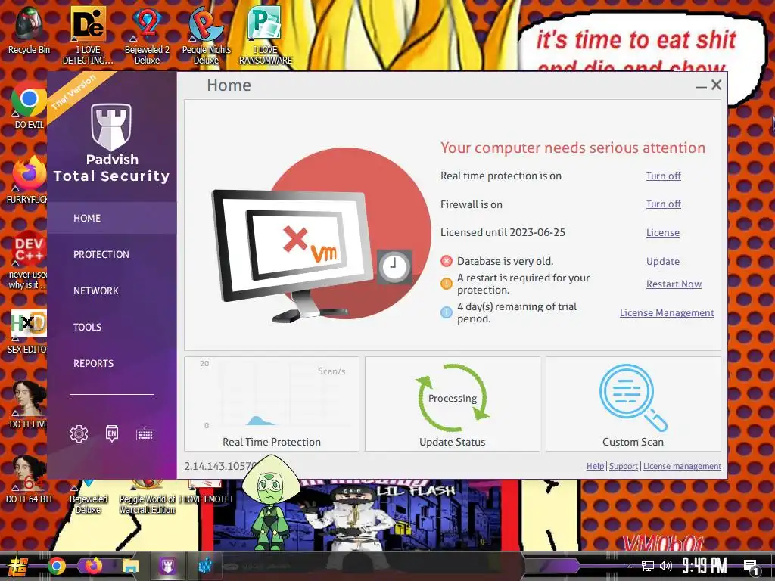
Task: Launch Peggle Nights Deluxe desktop icon
Action: [206, 36]
